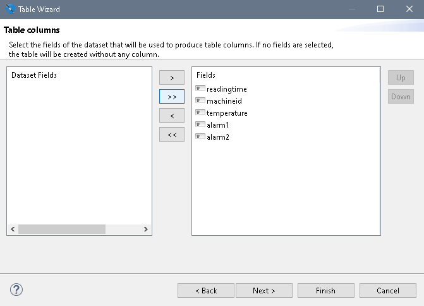Viewport: 424px width, 306px height.
Task: Click the Table Wizard title bar icon
Action: pyautogui.click(x=9, y=9)
